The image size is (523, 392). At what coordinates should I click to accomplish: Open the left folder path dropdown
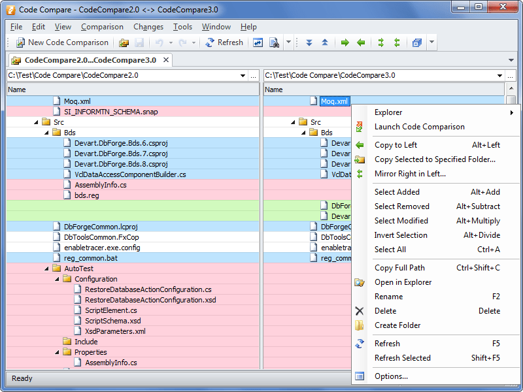click(243, 76)
